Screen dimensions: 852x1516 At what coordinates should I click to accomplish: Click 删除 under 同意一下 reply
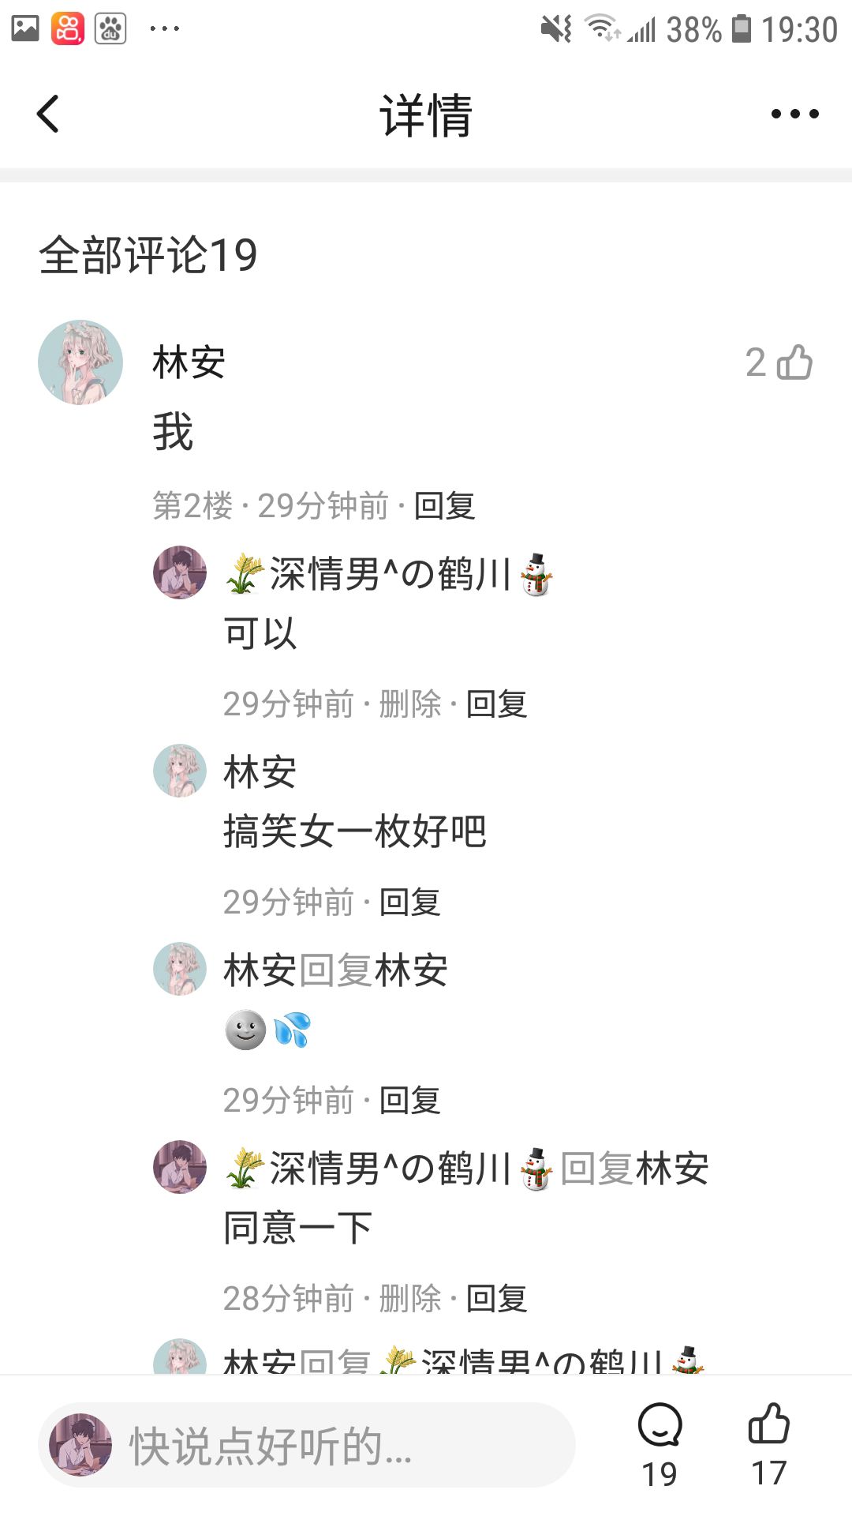click(x=410, y=1299)
